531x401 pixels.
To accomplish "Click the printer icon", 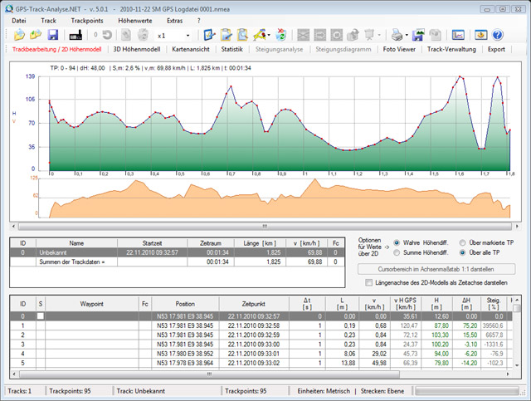I will pos(397,35).
